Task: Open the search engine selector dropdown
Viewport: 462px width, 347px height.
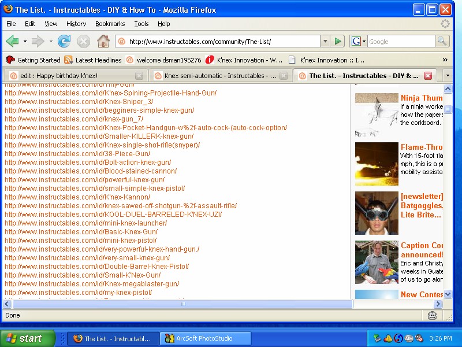Action: tap(363, 41)
